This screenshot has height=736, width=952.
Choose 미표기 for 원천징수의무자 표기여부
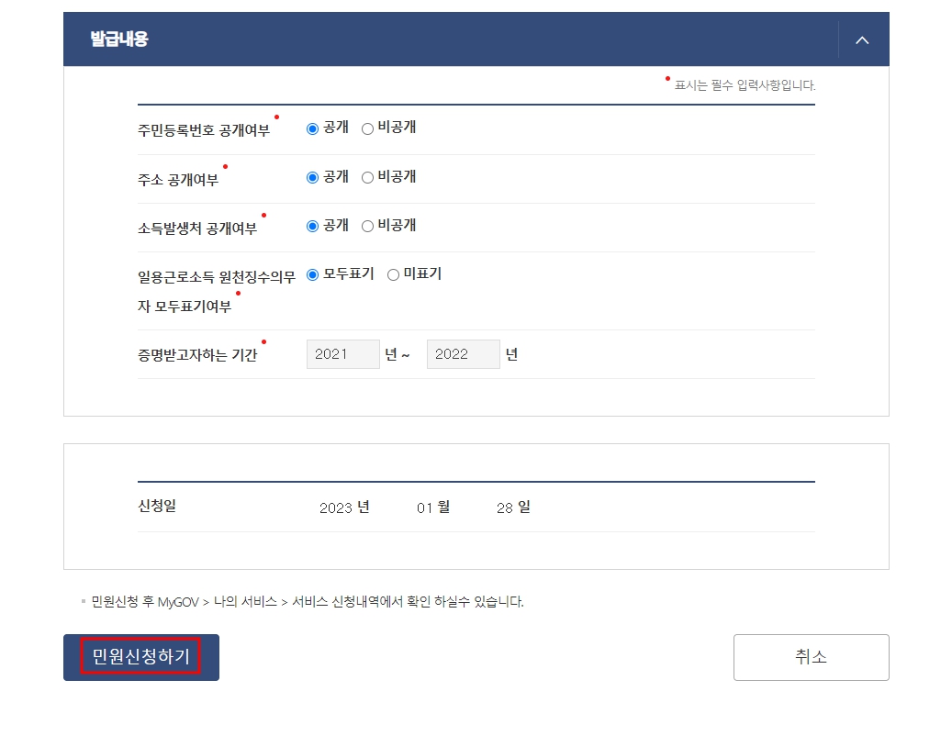[x=392, y=273]
